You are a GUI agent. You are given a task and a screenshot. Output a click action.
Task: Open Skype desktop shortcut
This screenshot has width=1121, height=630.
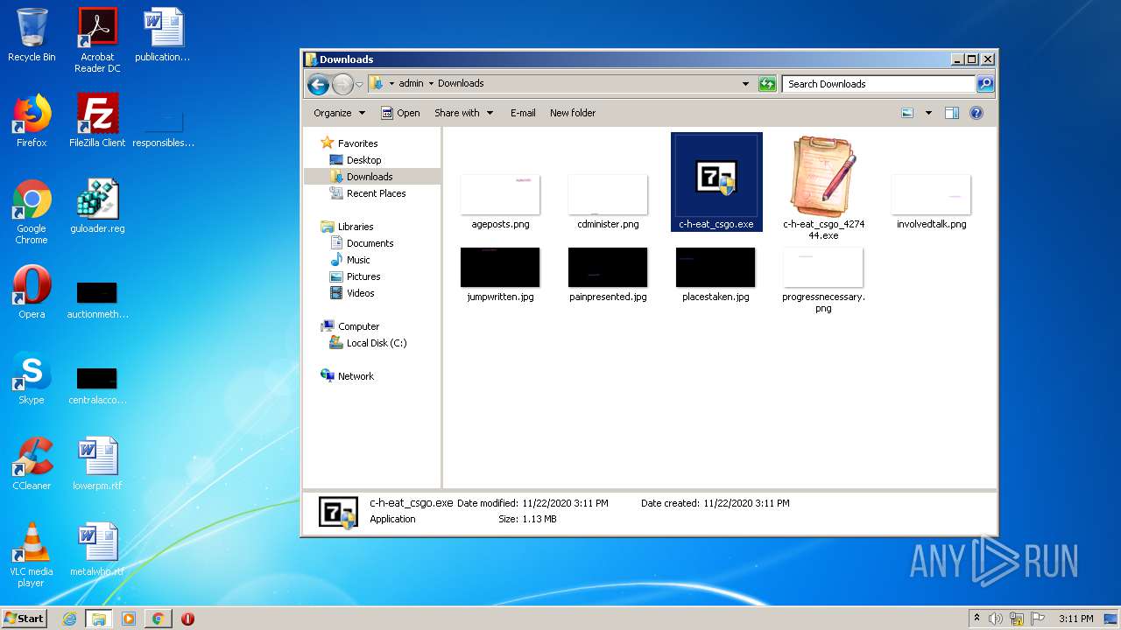point(32,378)
